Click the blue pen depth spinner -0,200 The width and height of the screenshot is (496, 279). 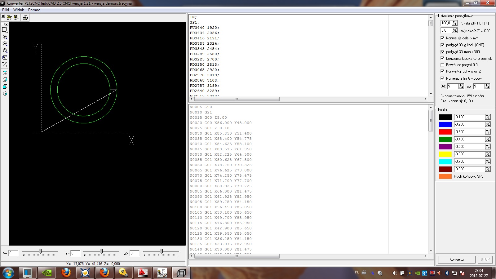coord(488,124)
